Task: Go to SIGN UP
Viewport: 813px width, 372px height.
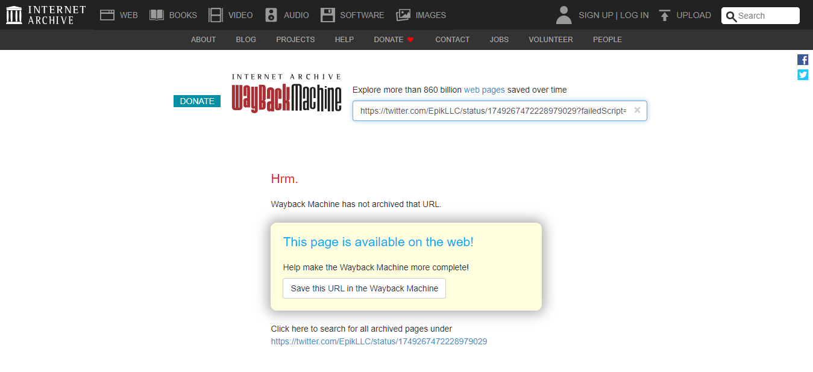Action: pyautogui.click(x=596, y=15)
